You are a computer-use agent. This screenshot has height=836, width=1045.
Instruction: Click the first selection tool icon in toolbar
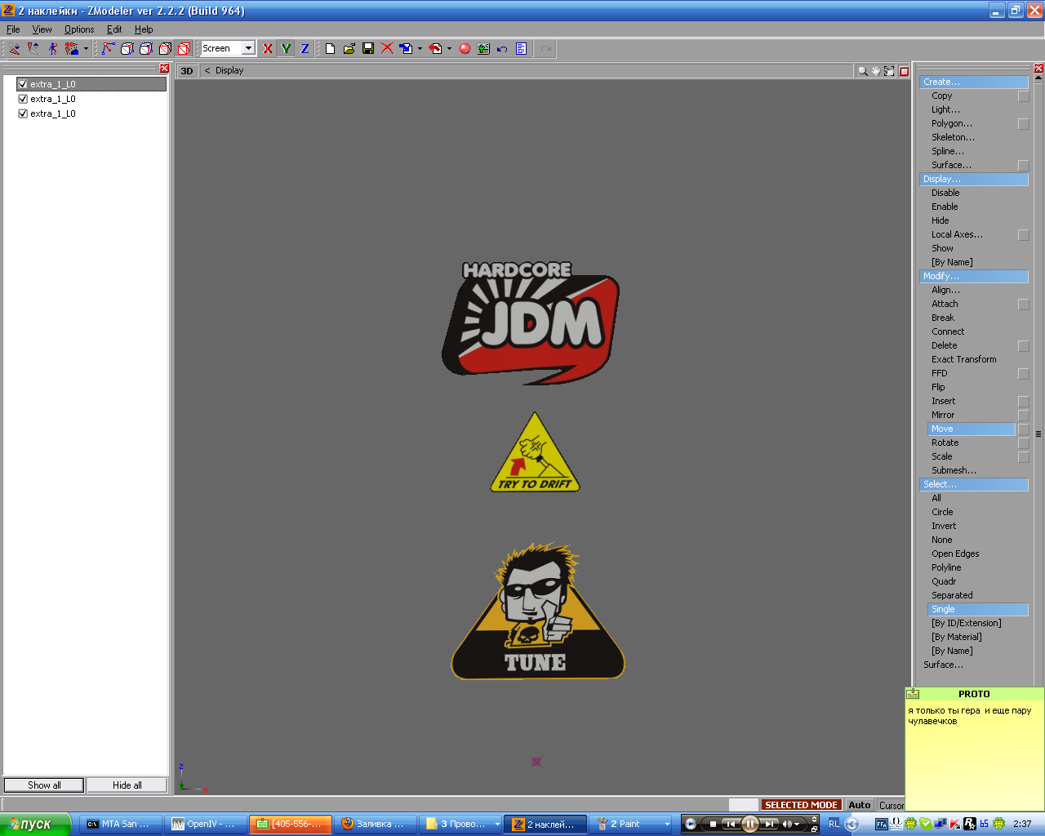[x=15, y=49]
